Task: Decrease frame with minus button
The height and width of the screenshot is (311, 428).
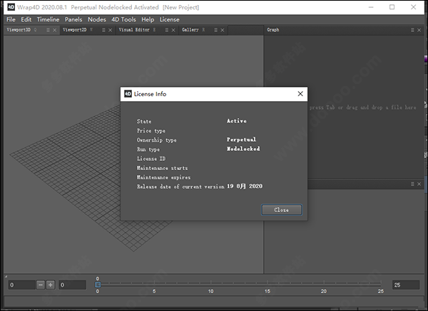Action: pos(41,285)
